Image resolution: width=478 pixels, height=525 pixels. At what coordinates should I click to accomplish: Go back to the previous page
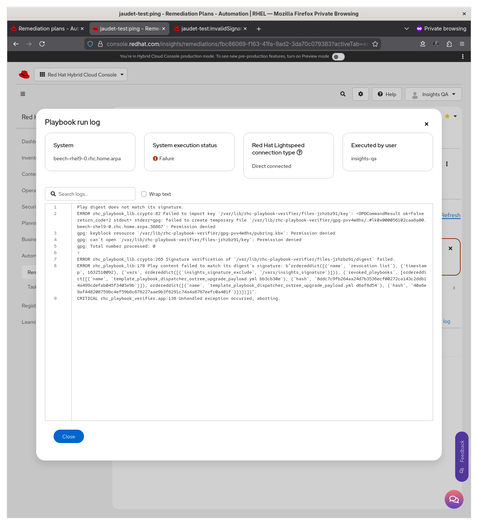click(x=16, y=44)
